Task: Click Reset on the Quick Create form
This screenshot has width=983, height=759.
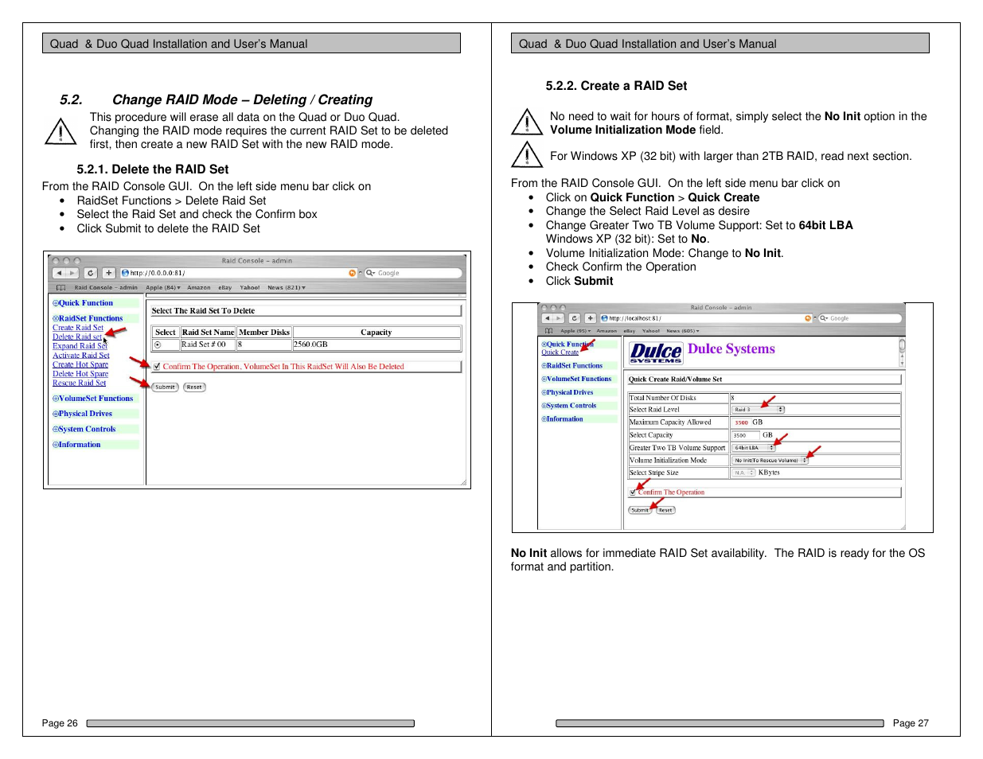Action: (665, 510)
